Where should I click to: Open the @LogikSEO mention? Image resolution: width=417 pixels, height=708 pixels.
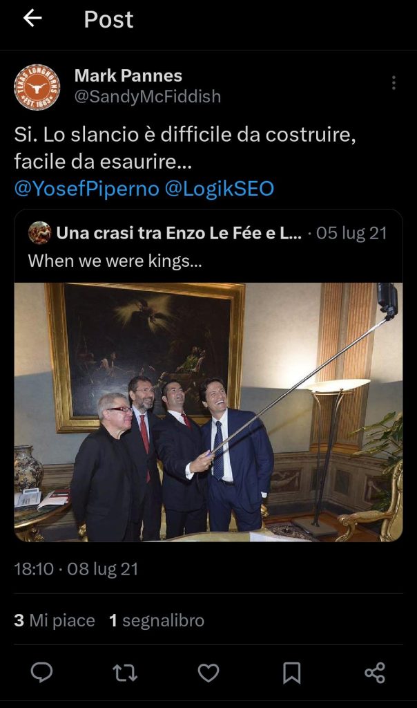tap(219, 189)
